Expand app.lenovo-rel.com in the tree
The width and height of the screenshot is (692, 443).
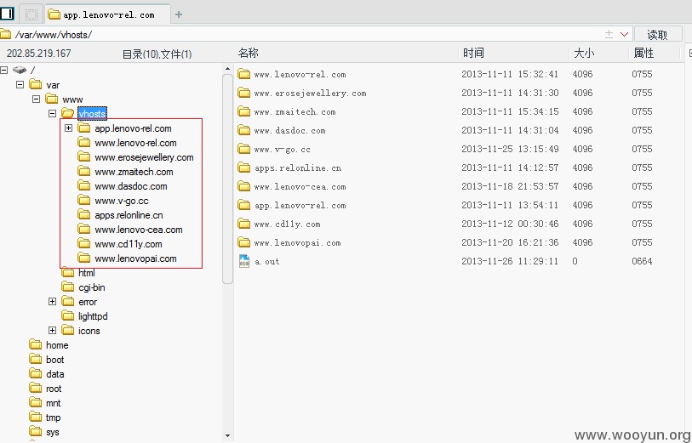[x=68, y=128]
